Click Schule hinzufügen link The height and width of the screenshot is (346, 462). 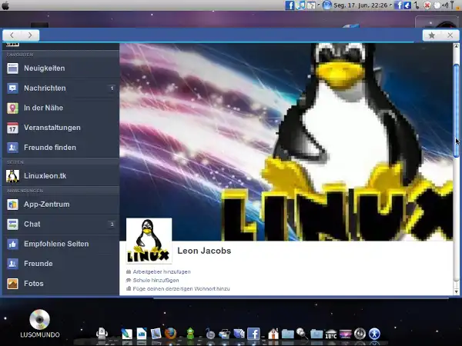point(156,281)
